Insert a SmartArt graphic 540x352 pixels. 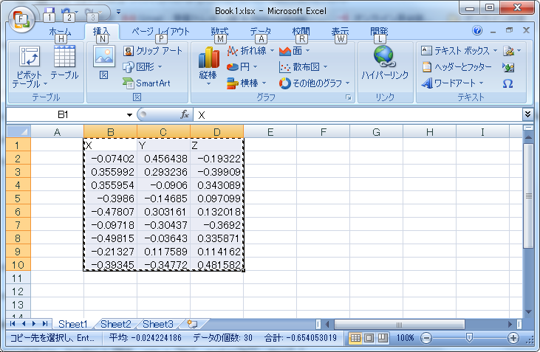click(x=147, y=83)
